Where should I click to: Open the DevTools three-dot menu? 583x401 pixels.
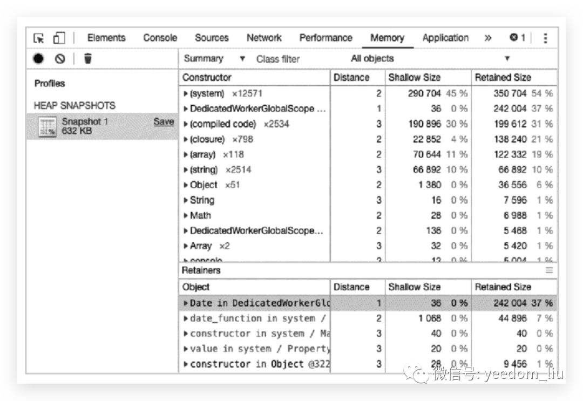545,38
